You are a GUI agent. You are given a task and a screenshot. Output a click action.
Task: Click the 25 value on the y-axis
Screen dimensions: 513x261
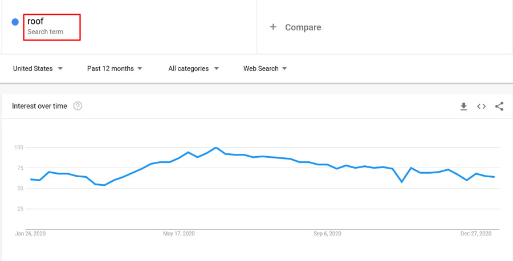(20, 209)
